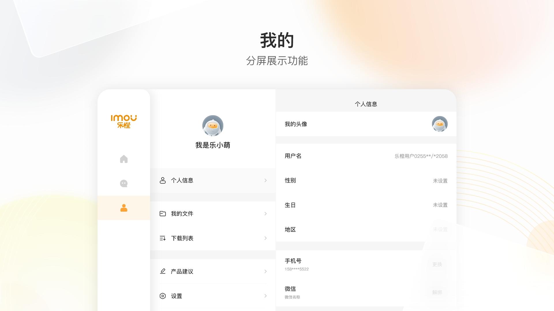The height and width of the screenshot is (311, 554).
Task: Click 更换 to change phone number
Action: (437, 264)
